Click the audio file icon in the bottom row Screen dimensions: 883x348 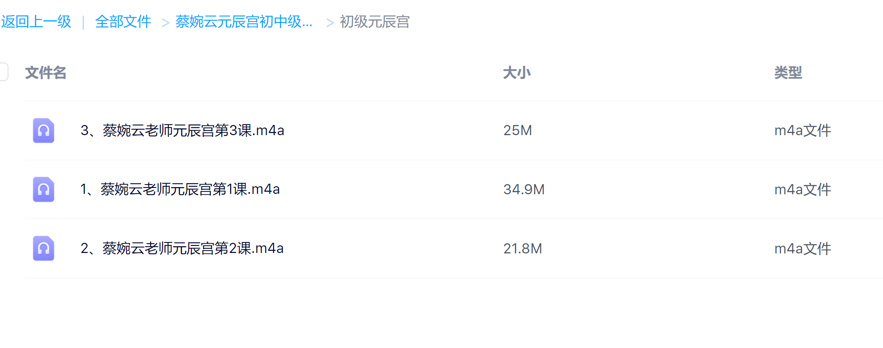tap(44, 248)
